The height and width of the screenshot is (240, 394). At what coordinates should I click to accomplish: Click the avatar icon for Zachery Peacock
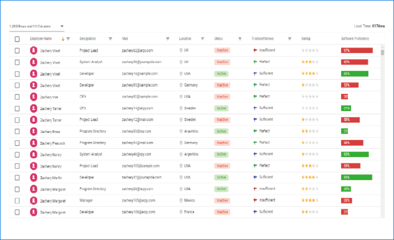(34, 143)
